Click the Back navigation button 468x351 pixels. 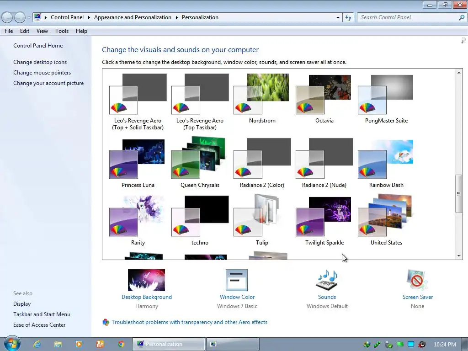pos(7,18)
